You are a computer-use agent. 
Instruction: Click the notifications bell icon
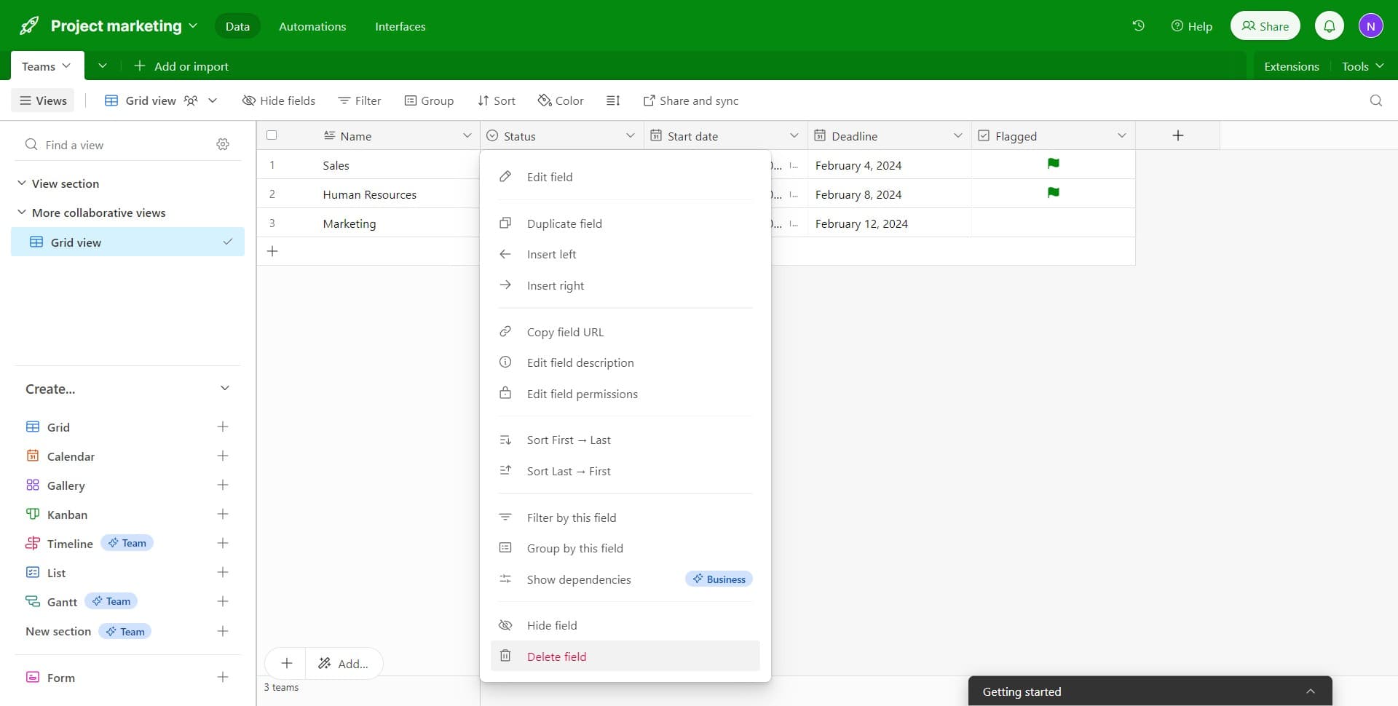[x=1329, y=26]
